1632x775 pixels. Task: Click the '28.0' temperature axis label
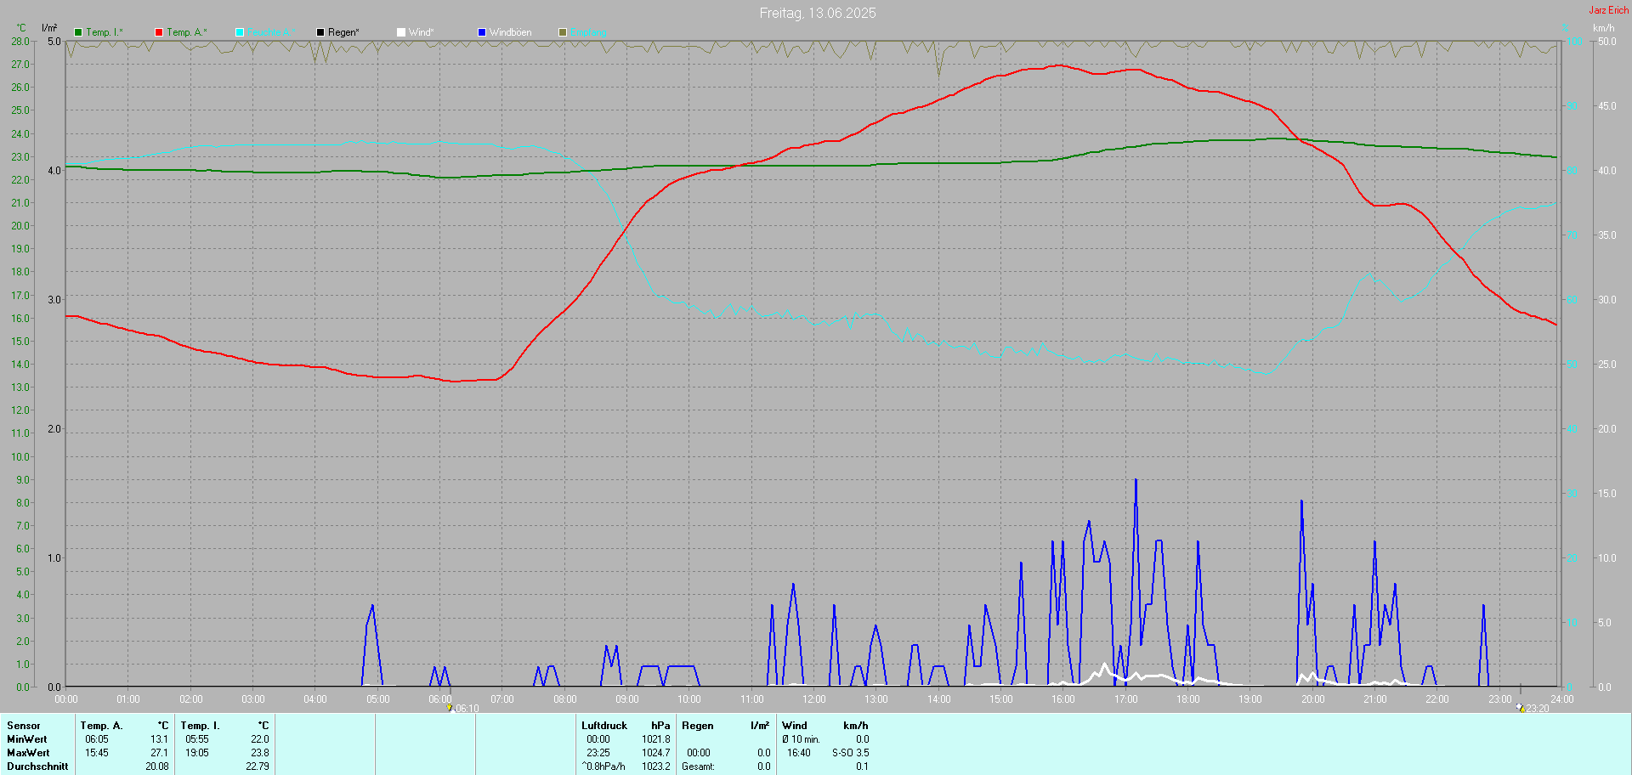[20, 41]
